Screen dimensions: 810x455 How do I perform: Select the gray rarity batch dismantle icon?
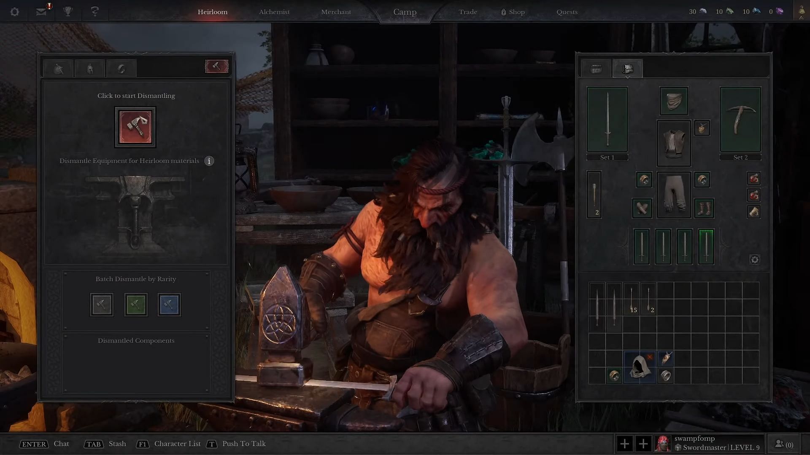(102, 303)
